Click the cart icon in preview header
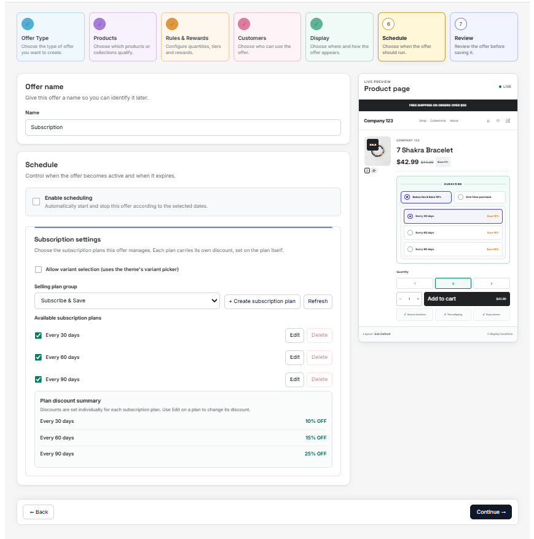 [508, 120]
